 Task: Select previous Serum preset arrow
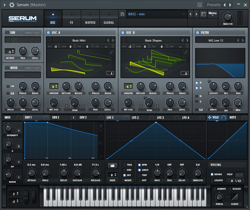coord(191,14)
